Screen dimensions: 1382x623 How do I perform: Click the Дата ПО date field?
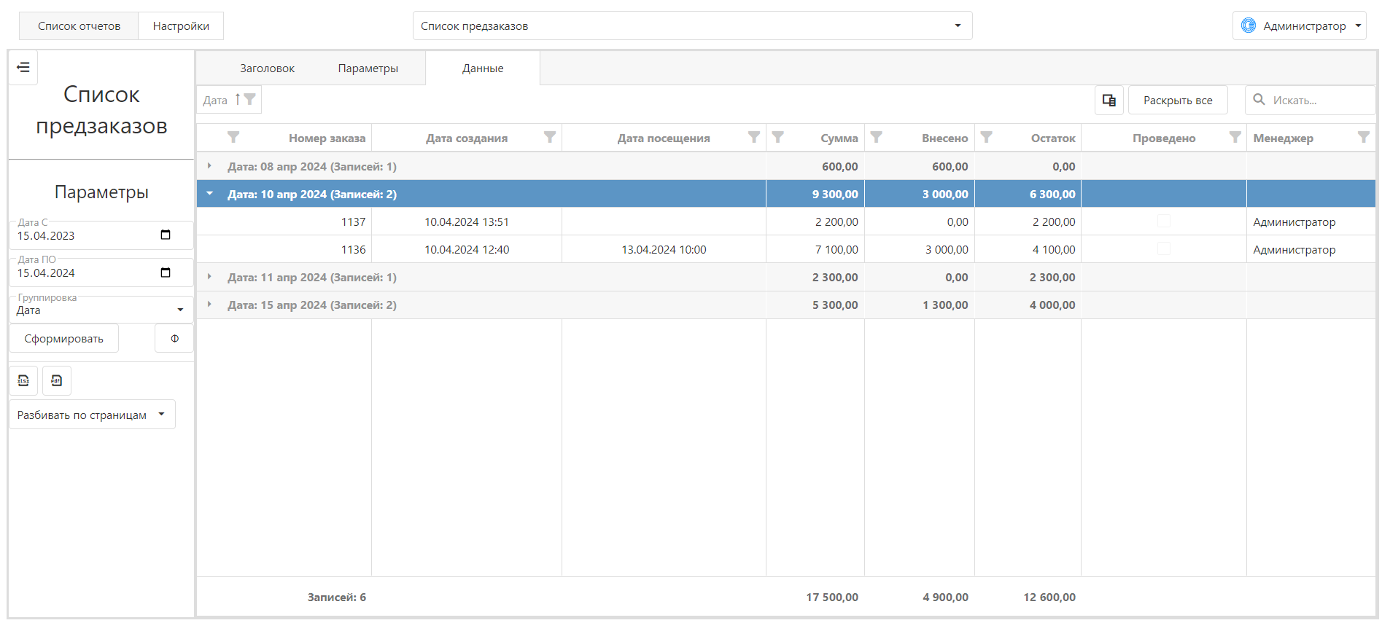[101, 273]
